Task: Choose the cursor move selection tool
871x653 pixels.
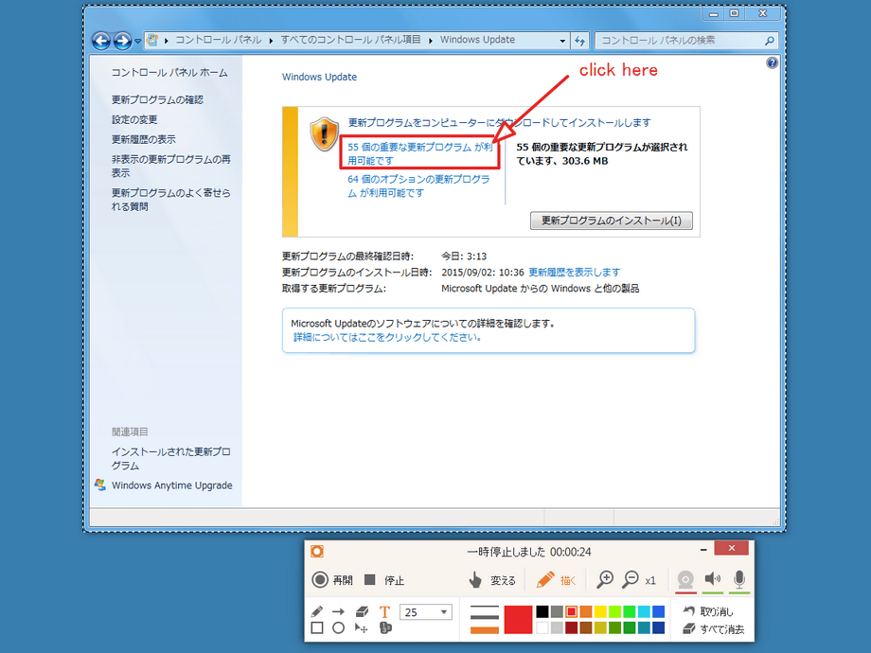Action: click(362, 628)
